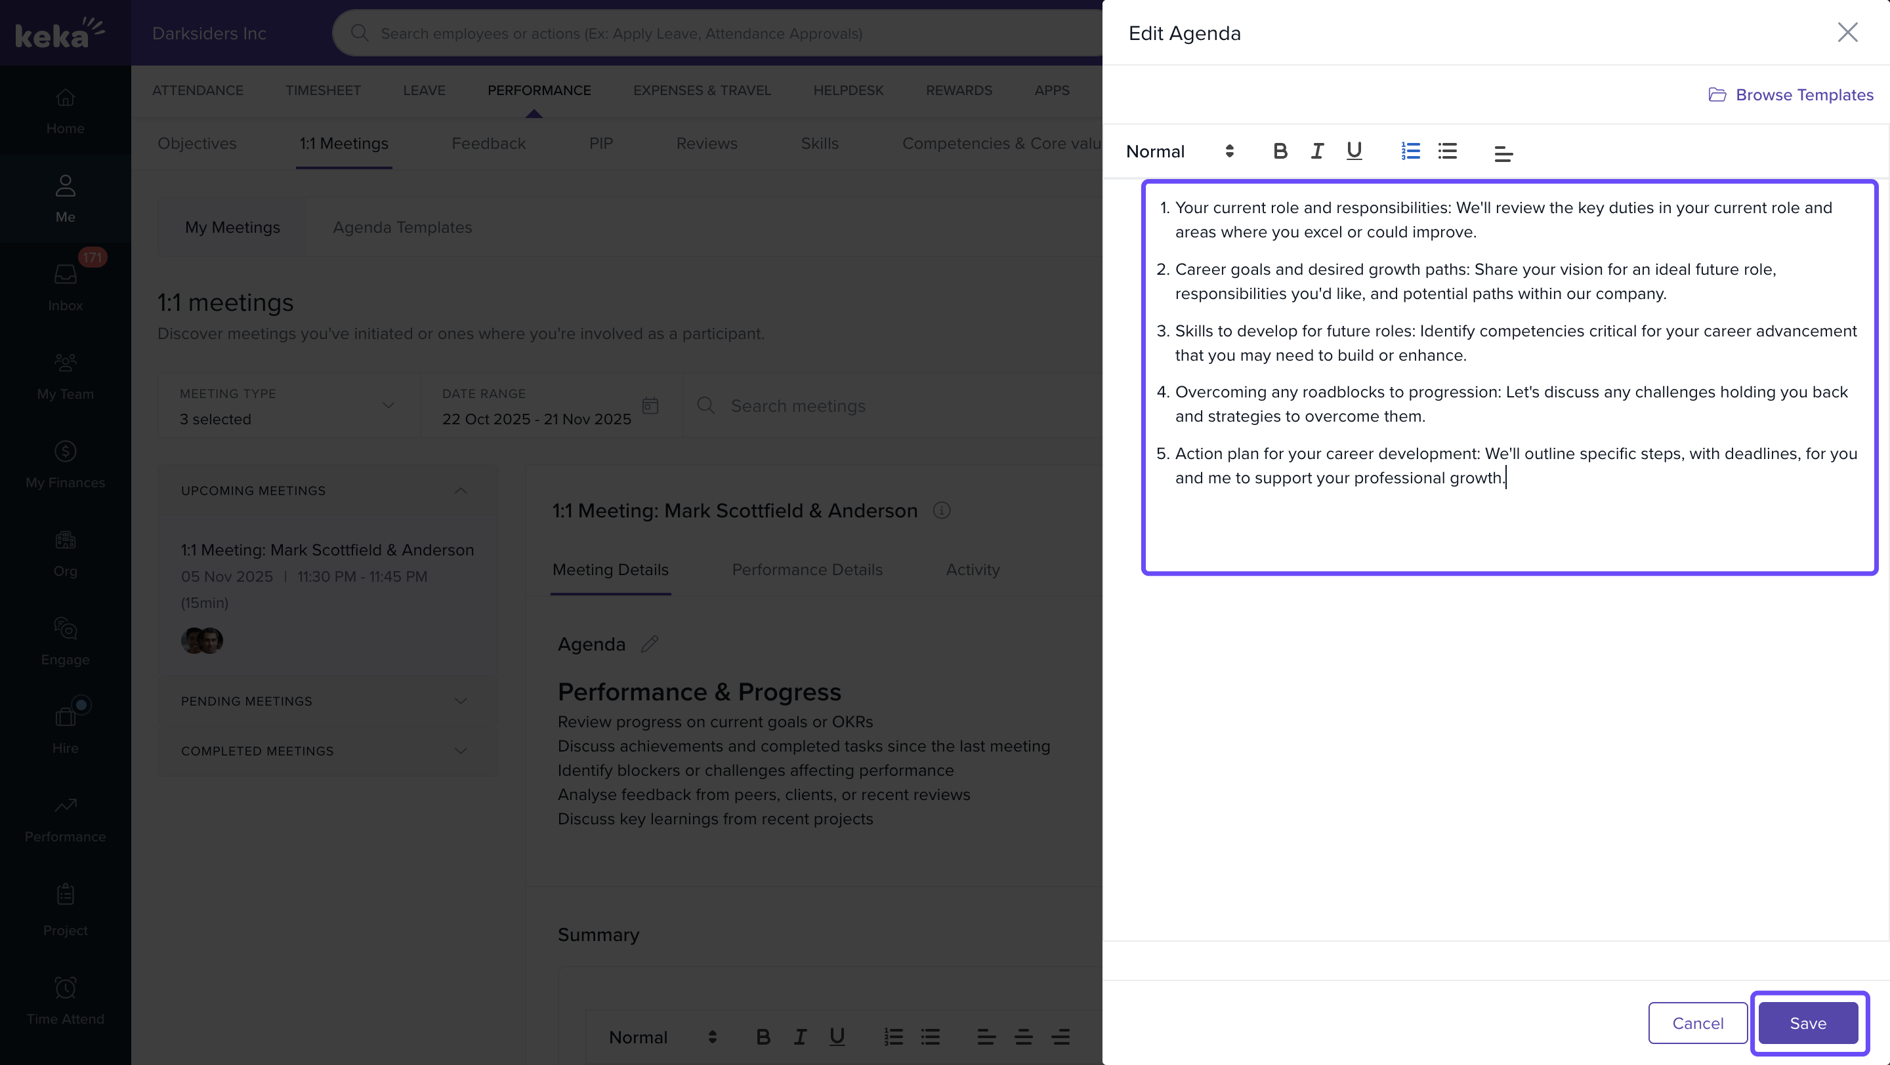Toggle bold formatting in Edit Agenda toolbar
Screen dimensions: 1890x1065
point(1280,151)
